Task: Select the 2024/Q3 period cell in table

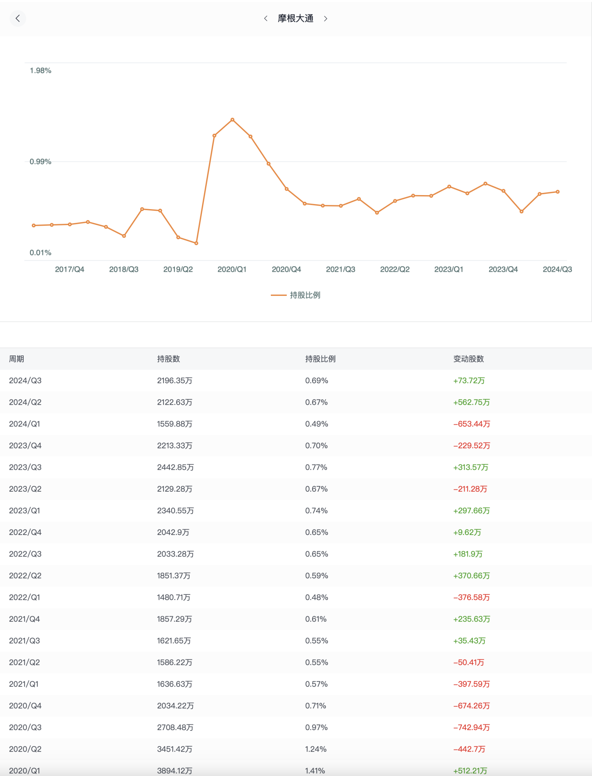Action: [25, 381]
